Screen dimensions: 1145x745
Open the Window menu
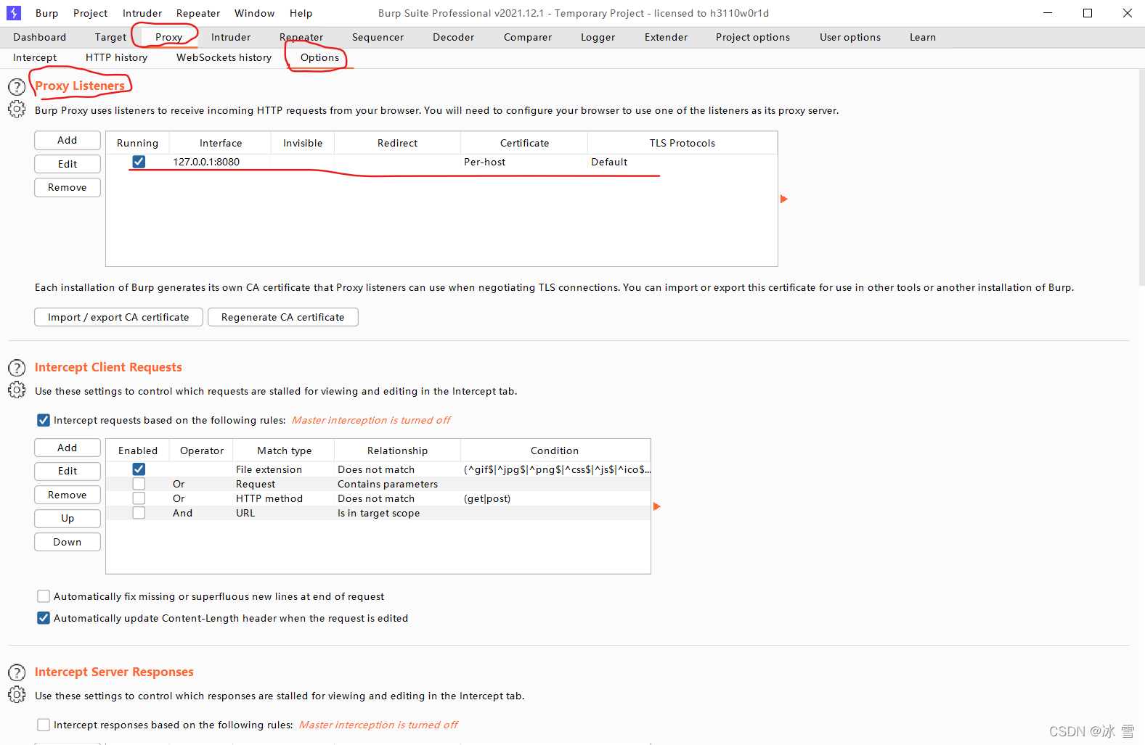254,13
